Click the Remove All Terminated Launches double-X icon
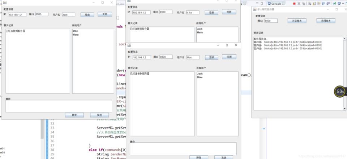347x159 pixels. [304, 4]
